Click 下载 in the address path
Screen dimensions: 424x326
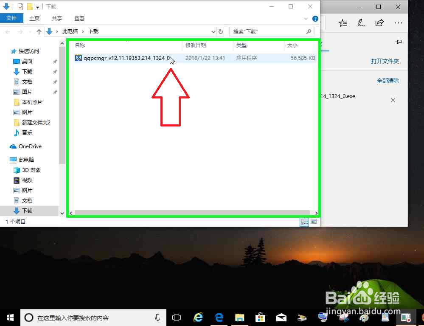point(93,31)
